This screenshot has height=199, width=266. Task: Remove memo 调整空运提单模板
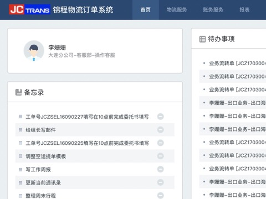(x=160, y=156)
